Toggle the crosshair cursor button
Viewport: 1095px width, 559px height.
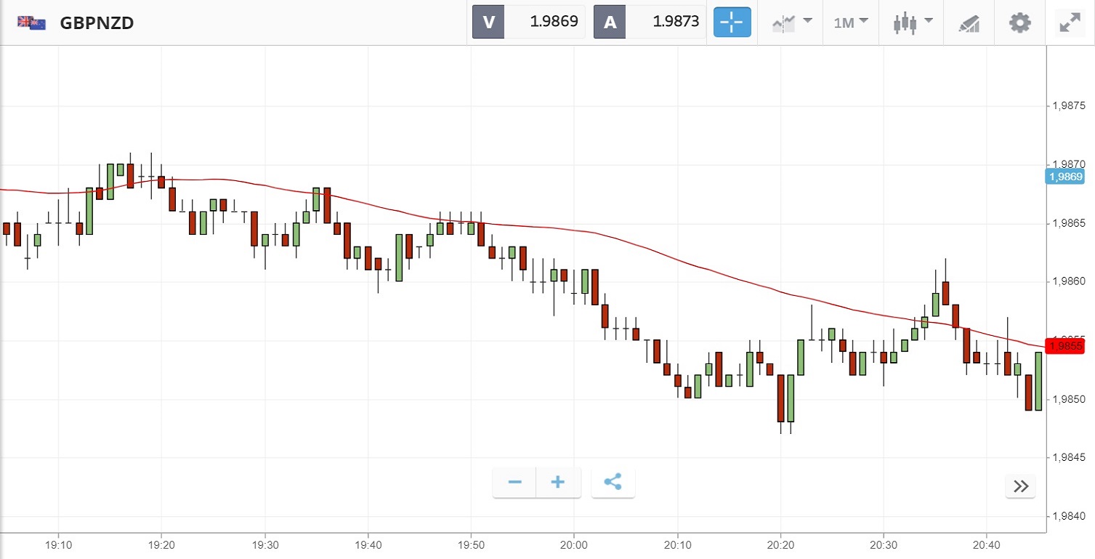click(x=732, y=23)
